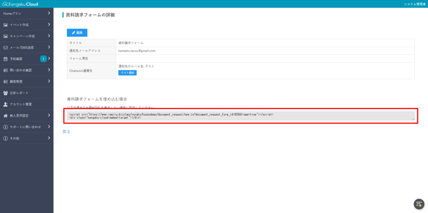
Task: Expand the 問い合わせ確認 chevron
Action: tap(49, 70)
